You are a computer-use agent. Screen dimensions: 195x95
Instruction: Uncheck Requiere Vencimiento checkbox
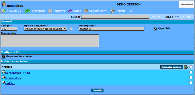point(3,57)
